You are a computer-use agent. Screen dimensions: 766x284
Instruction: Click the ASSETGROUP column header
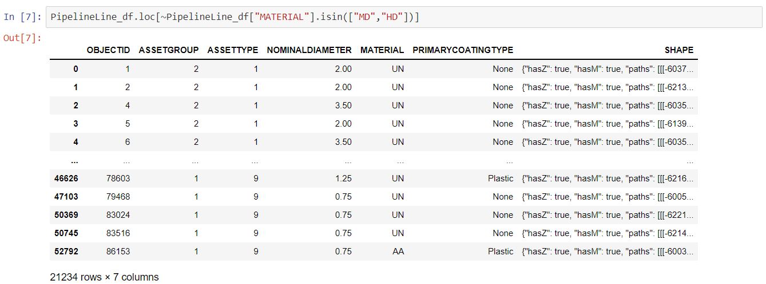[x=169, y=50]
